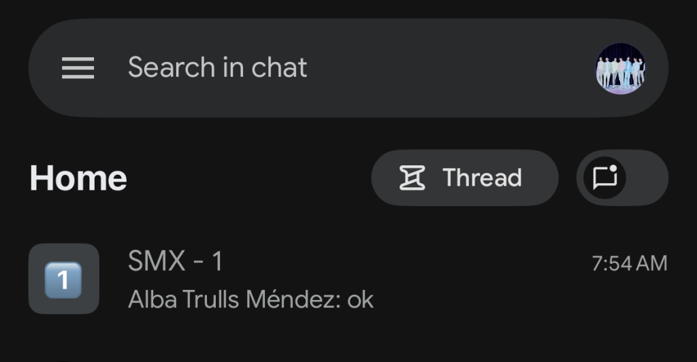
Task: Click the unread chat bubble icon
Action: click(604, 178)
